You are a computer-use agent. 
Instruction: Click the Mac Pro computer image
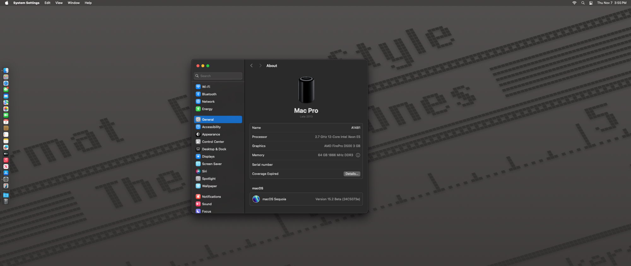click(306, 90)
